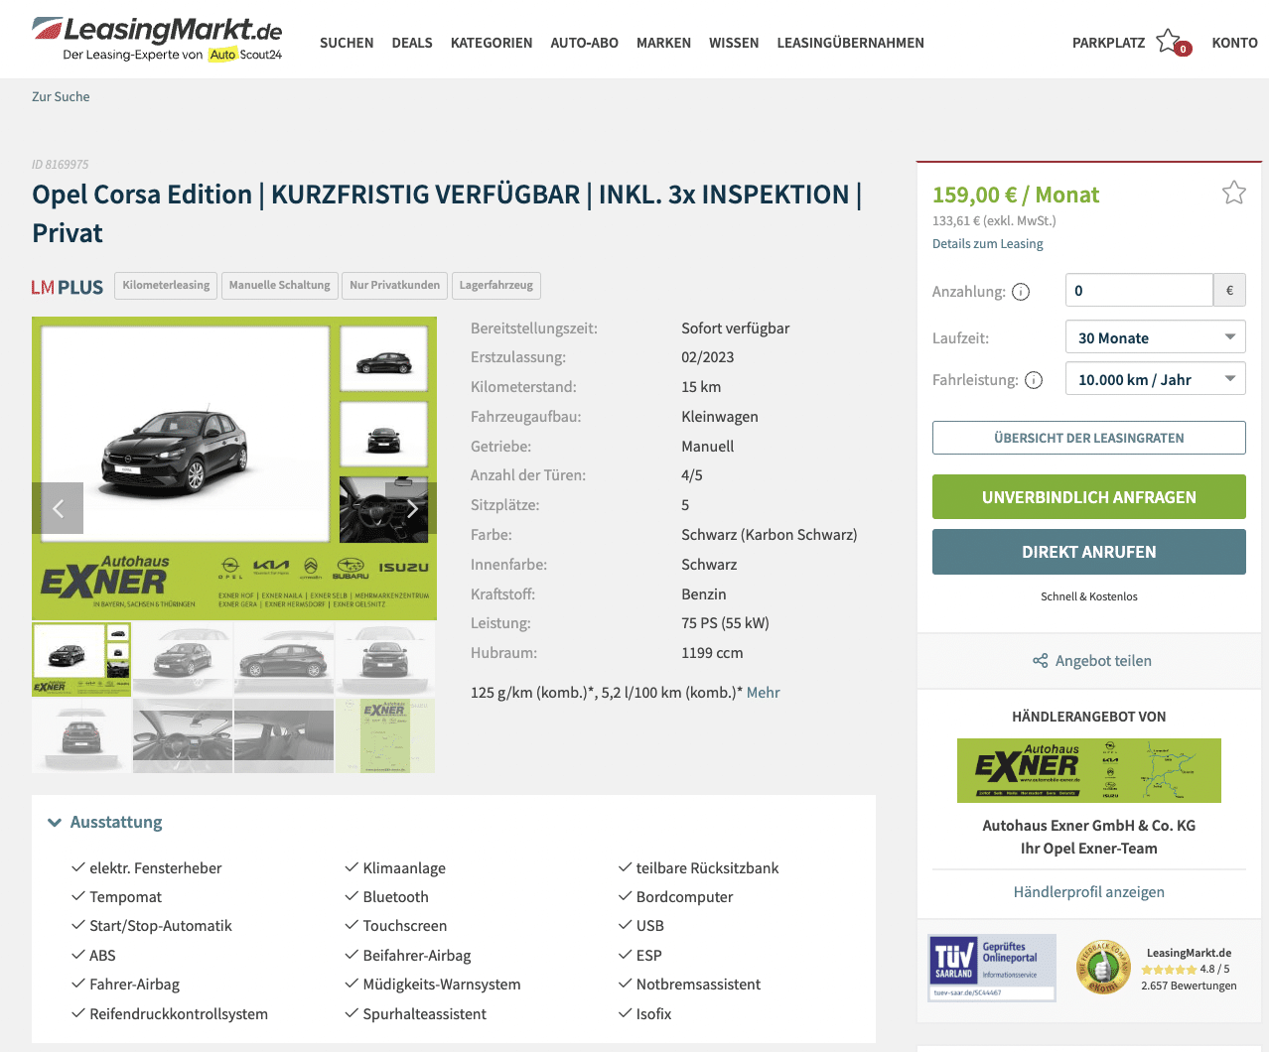The image size is (1269, 1052).
Task: Click the Anzahlung amount input field
Action: click(x=1139, y=291)
